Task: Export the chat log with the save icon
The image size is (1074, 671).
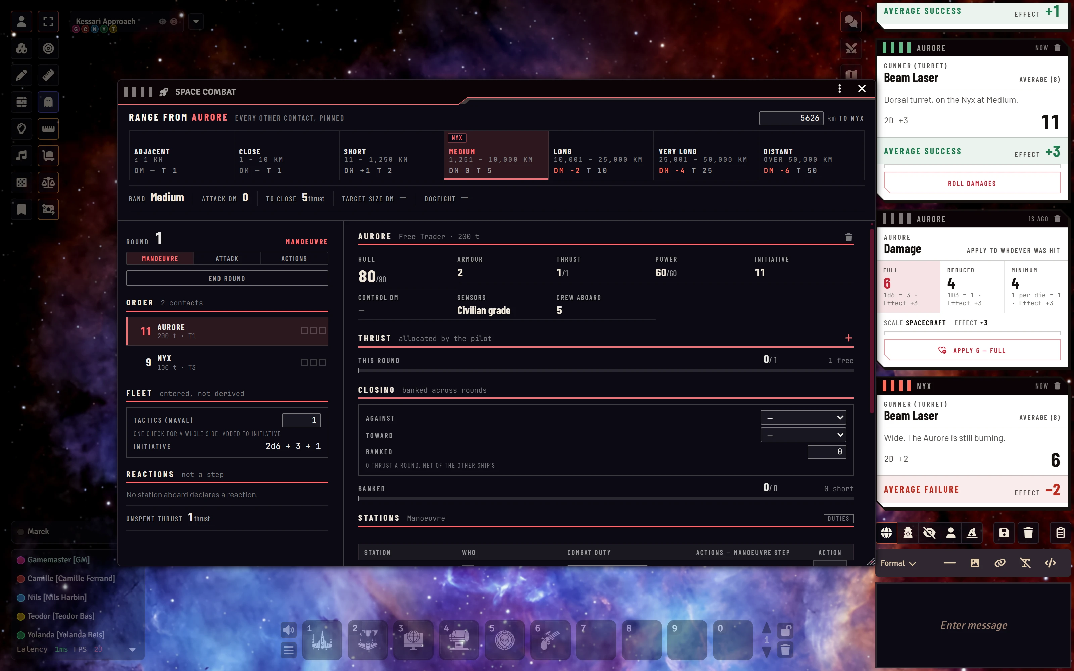Action: [x=1004, y=532]
